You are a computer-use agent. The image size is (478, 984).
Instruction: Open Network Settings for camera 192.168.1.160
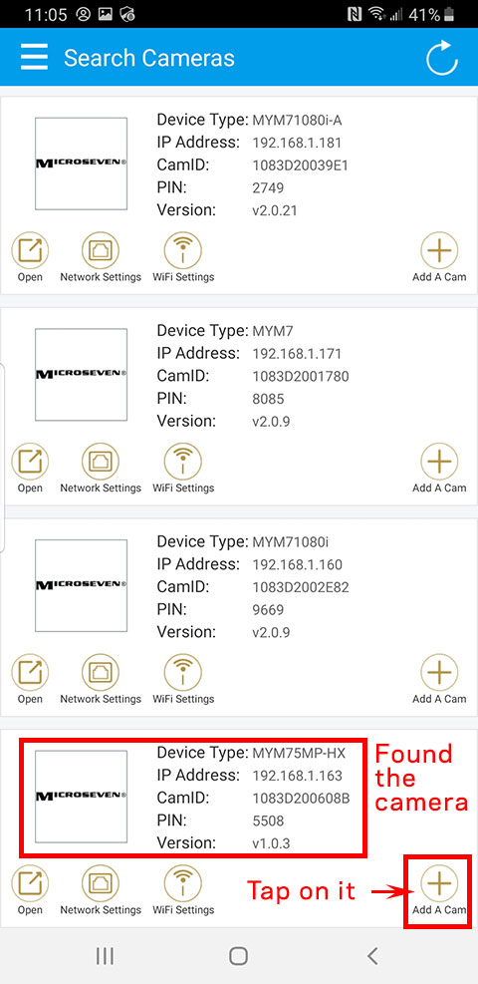[x=101, y=679]
